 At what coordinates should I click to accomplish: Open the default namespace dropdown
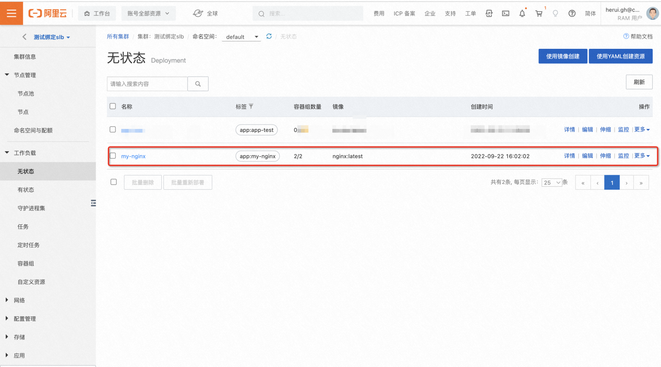(242, 37)
